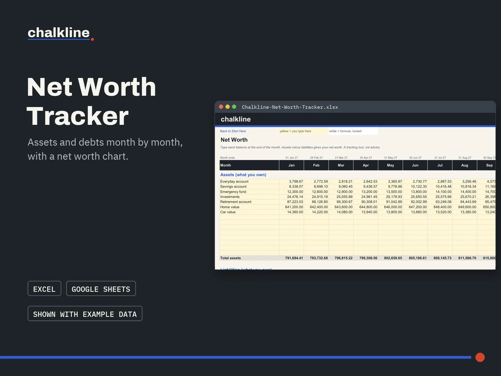Click the 31 Jan 27 month-end date
Viewport: 501px width, 376px height.
click(x=292, y=158)
